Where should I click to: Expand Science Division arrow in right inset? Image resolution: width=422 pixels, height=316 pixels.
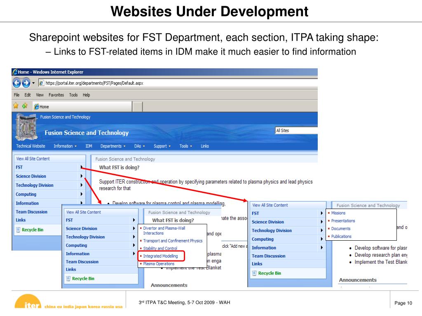321,222
